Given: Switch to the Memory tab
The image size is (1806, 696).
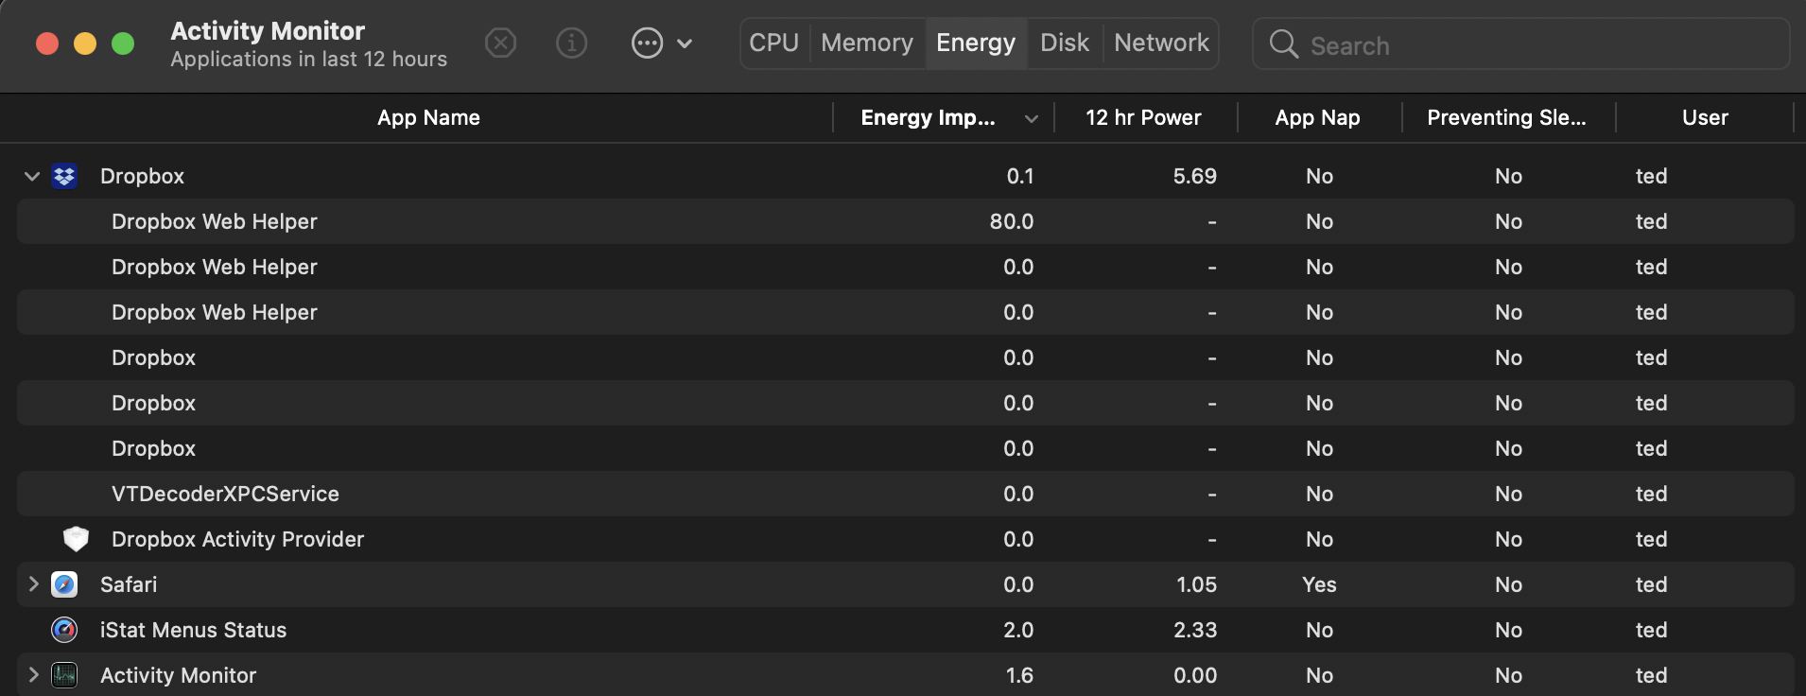Looking at the screenshot, I should [866, 43].
